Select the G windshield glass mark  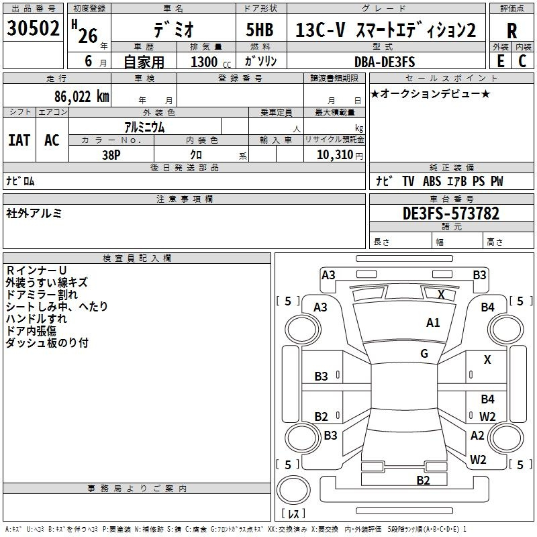(424, 354)
